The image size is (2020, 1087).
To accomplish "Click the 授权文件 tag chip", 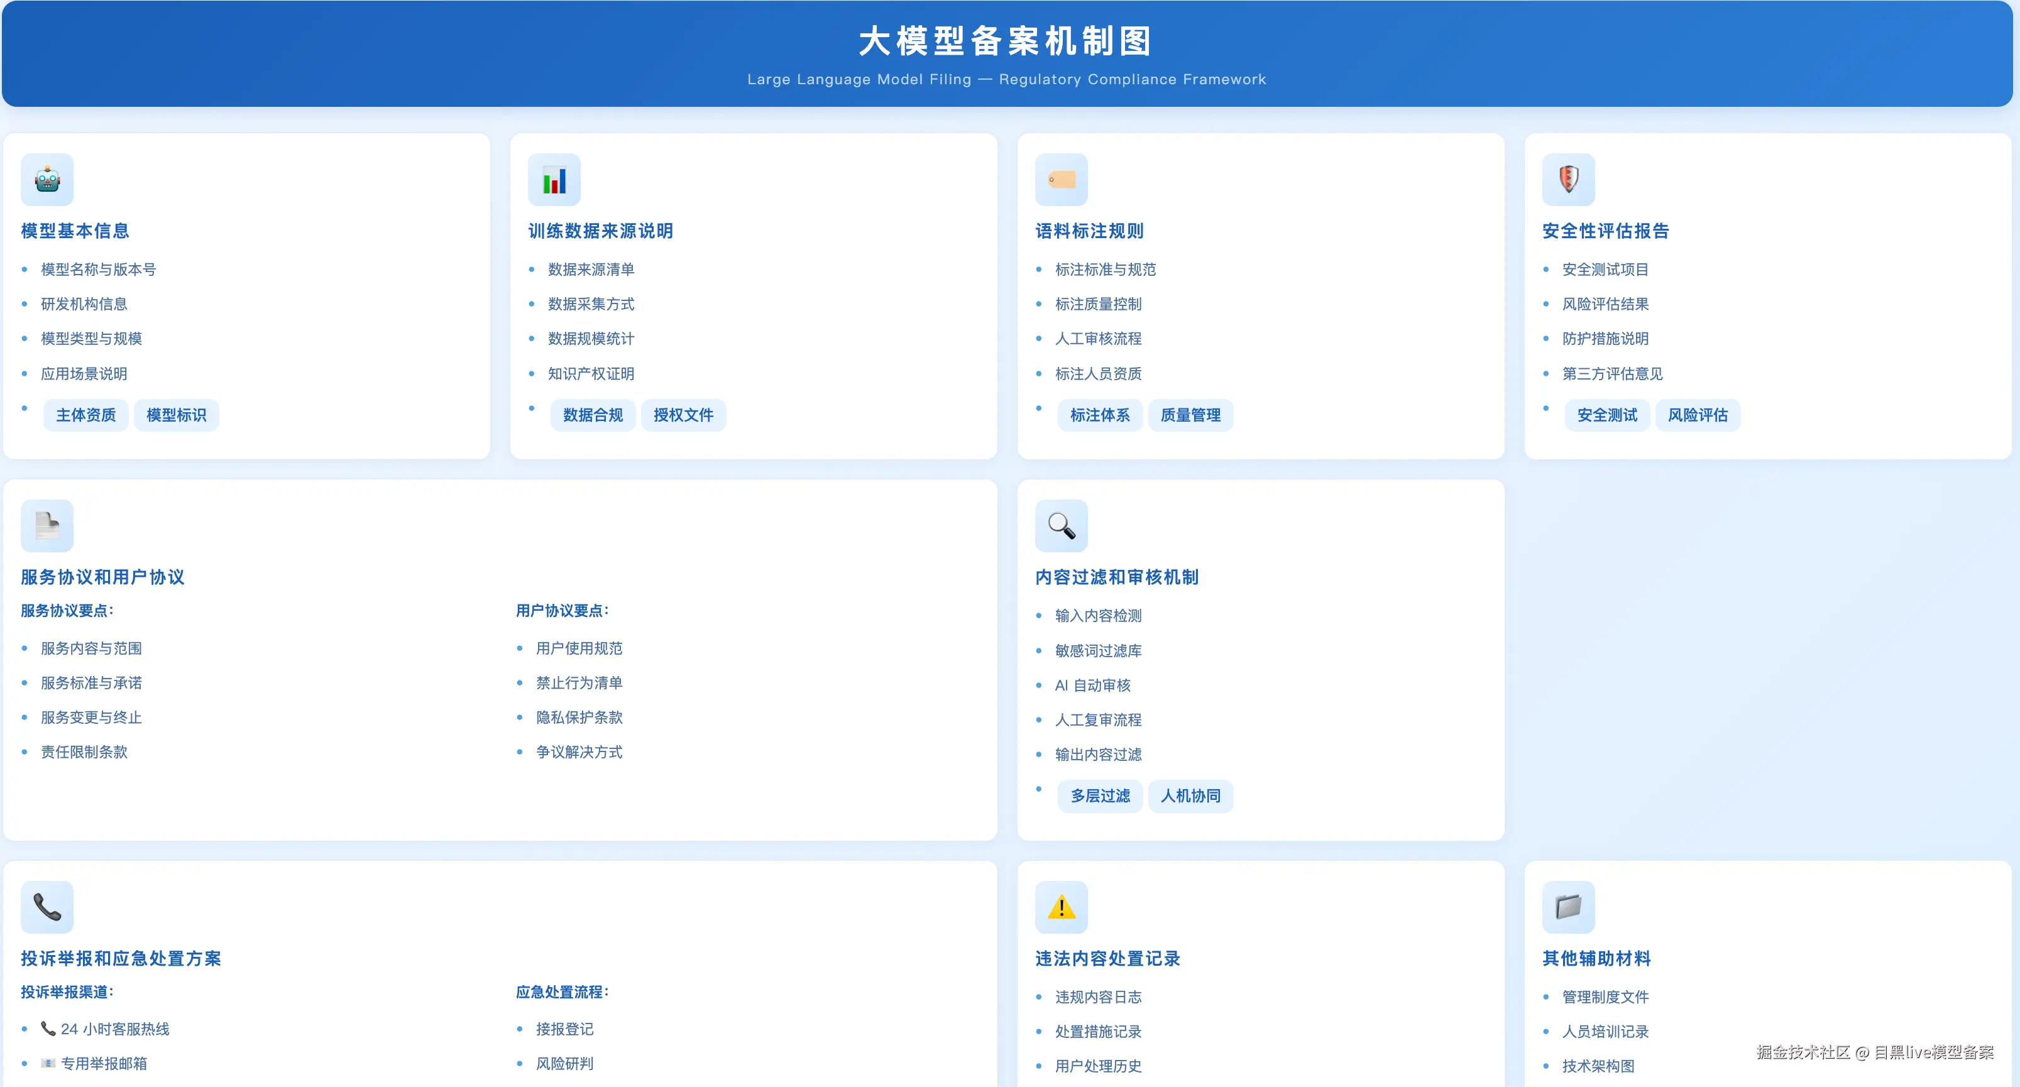I will pyautogui.click(x=682, y=415).
